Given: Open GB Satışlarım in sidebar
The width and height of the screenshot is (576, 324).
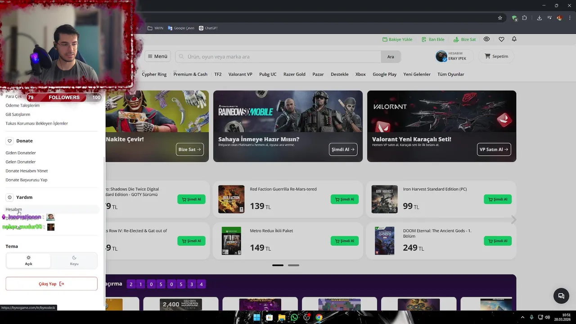Looking at the screenshot, I should 18,114.
